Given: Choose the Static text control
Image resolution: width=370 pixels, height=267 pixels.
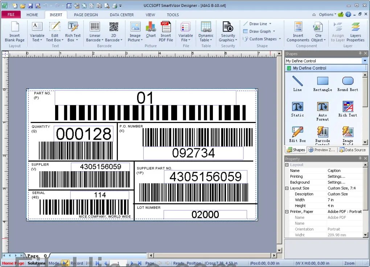Looking at the screenshot, I should point(297,109).
